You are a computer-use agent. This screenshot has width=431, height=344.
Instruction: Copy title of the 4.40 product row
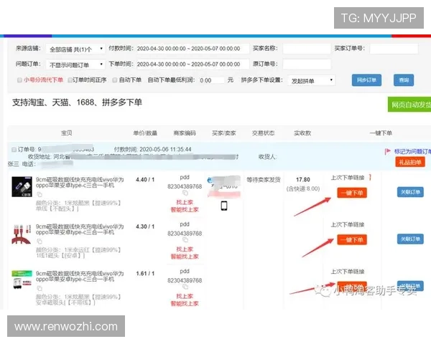pyautogui.click(x=40, y=194)
